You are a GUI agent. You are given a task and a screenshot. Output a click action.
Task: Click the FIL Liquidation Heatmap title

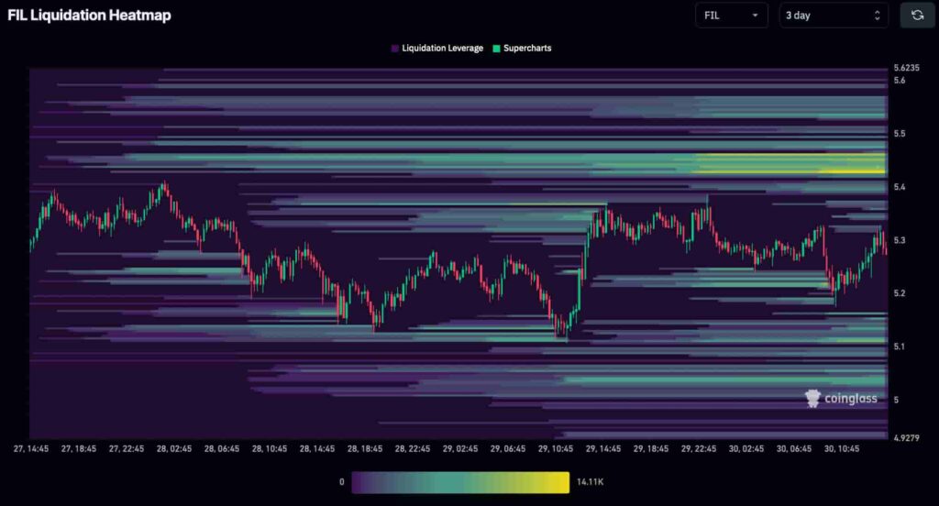pos(89,16)
